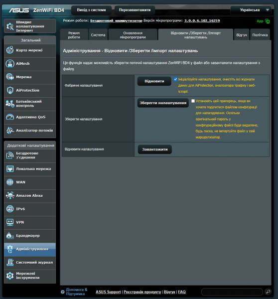Open the Допомога & Підтримка text link
The image size is (278, 299).
pyautogui.click(x=76, y=292)
